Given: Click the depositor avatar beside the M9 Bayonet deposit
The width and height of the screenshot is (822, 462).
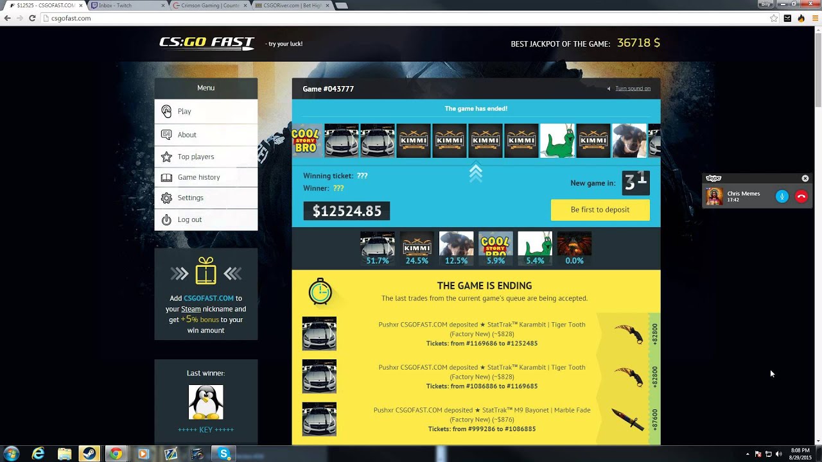Looking at the screenshot, I should click(x=319, y=419).
